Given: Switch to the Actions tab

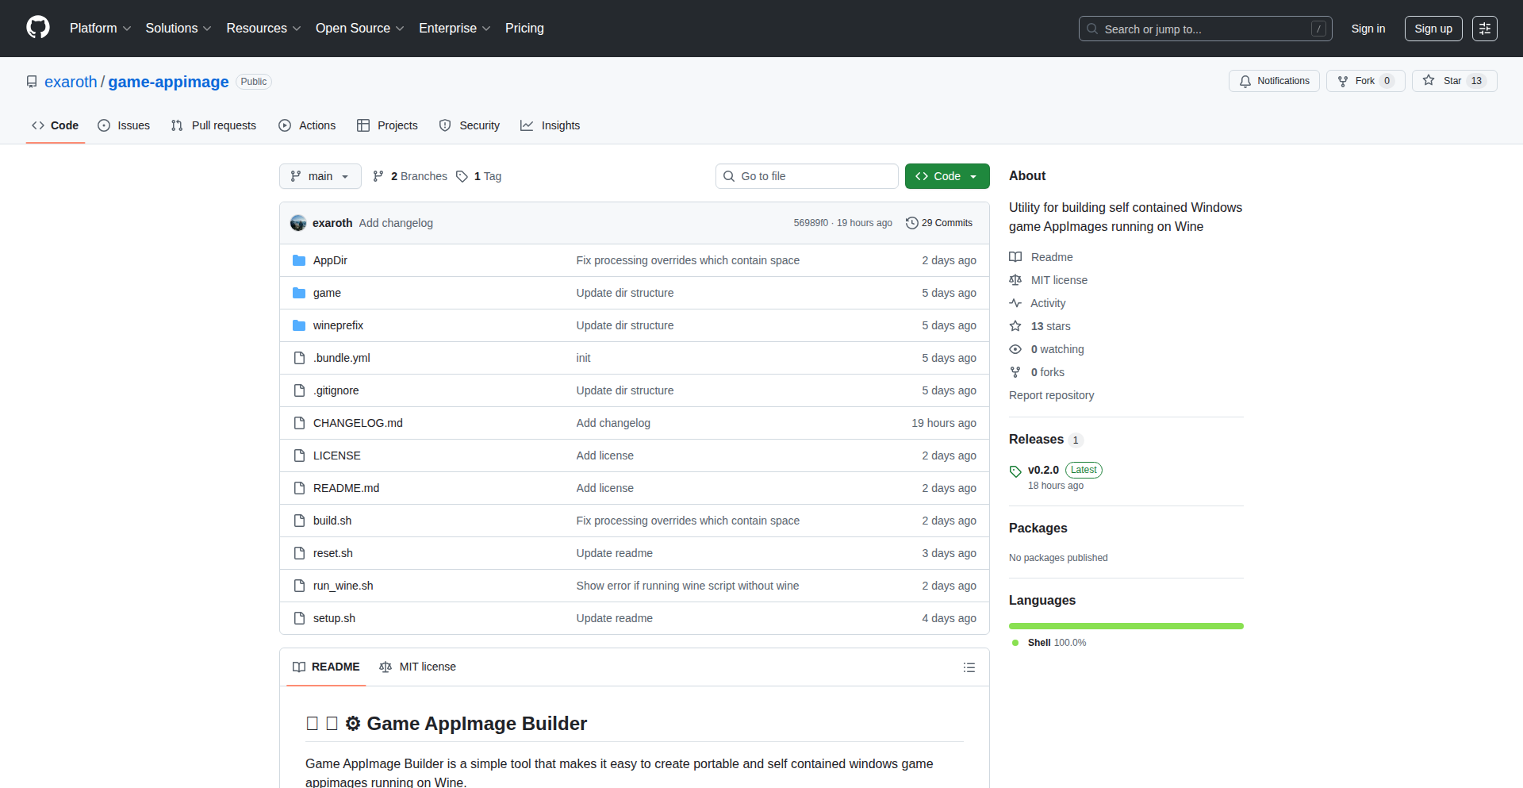Looking at the screenshot, I should point(307,125).
